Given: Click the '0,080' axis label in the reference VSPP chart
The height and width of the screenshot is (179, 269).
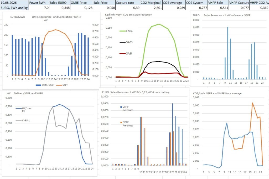Looking at the screenshot, I should pos(196,20).
